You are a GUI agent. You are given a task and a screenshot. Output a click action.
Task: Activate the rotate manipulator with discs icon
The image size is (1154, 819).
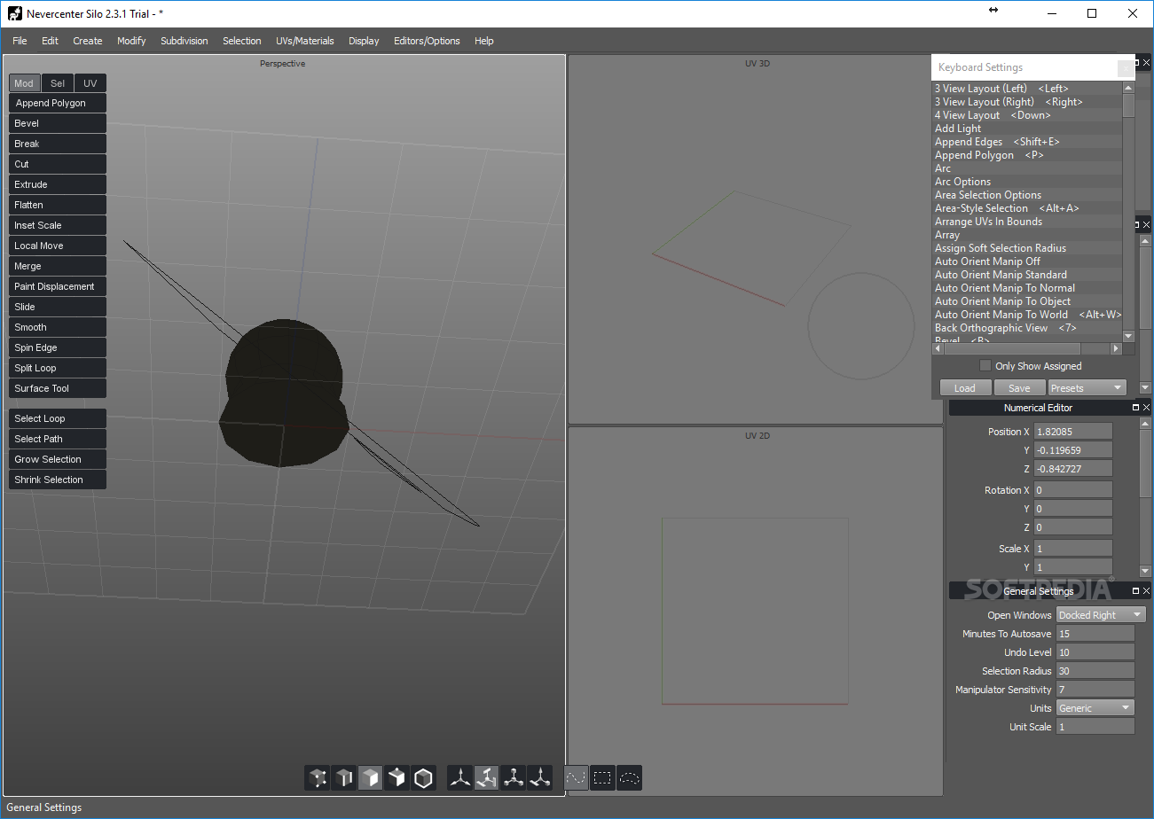click(486, 778)
